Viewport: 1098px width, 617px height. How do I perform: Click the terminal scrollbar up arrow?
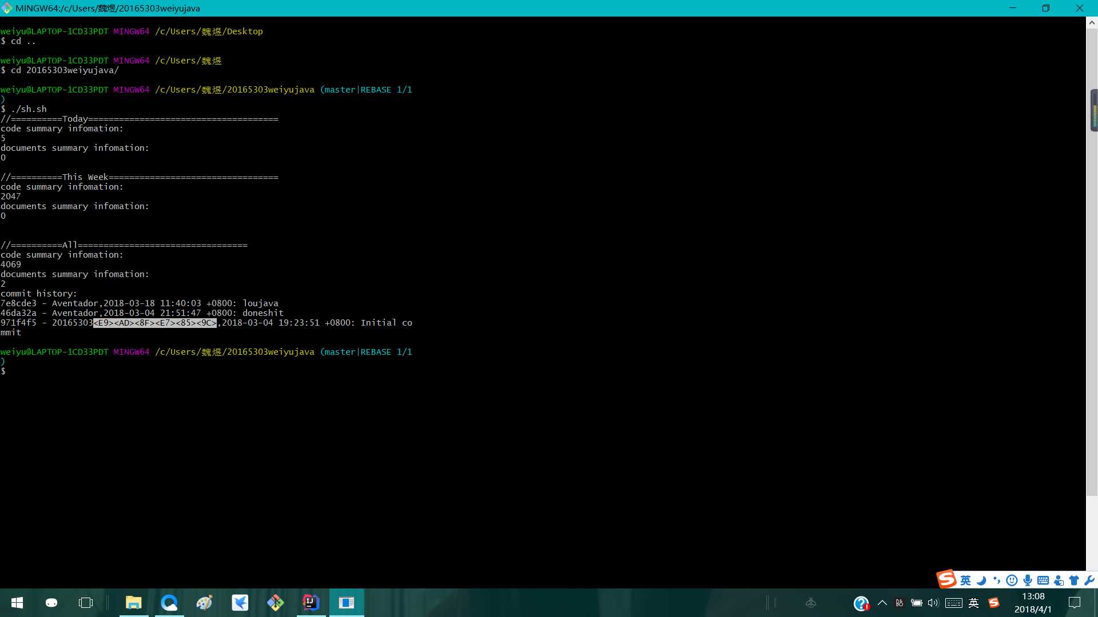1092,23
